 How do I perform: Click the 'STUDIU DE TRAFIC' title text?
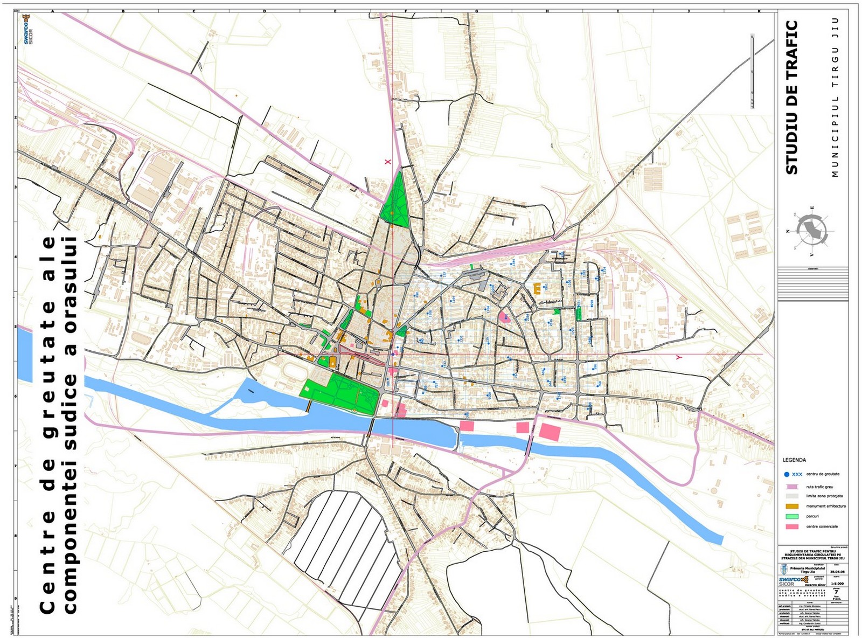click(x=791, y=97)
